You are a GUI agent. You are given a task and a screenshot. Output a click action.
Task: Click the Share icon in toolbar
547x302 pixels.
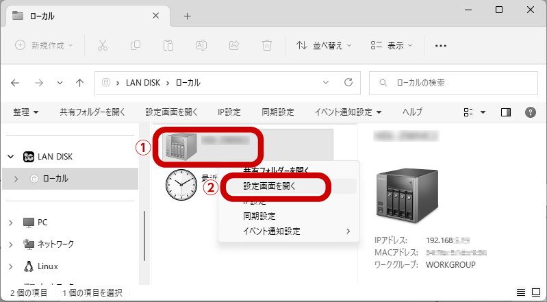point(234,45)
